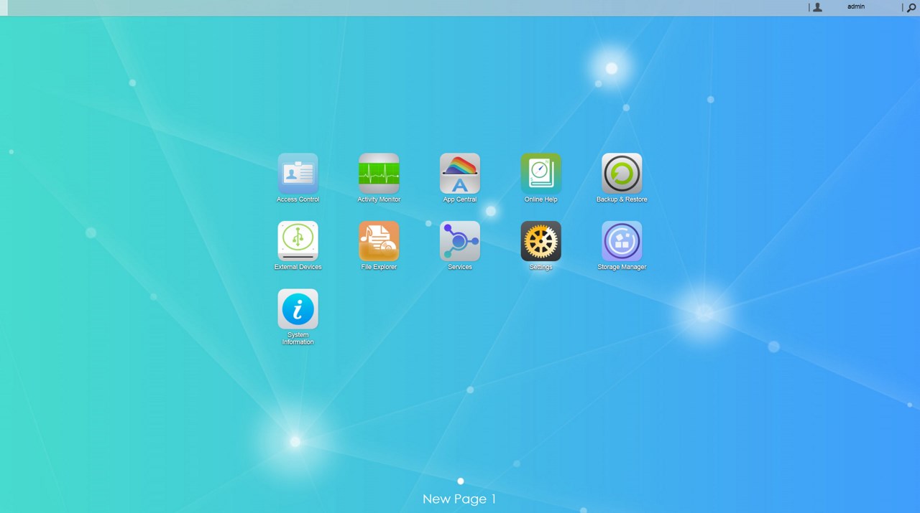Viewport: 920px width, 513px height.
Task: Launch Activity Monitor
Action: coord(379,173)
